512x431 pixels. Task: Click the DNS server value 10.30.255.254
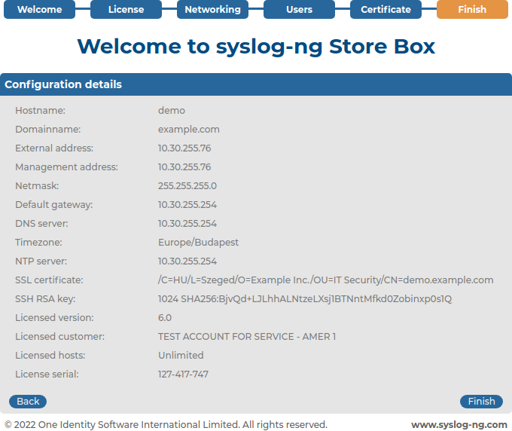(187, 224)
